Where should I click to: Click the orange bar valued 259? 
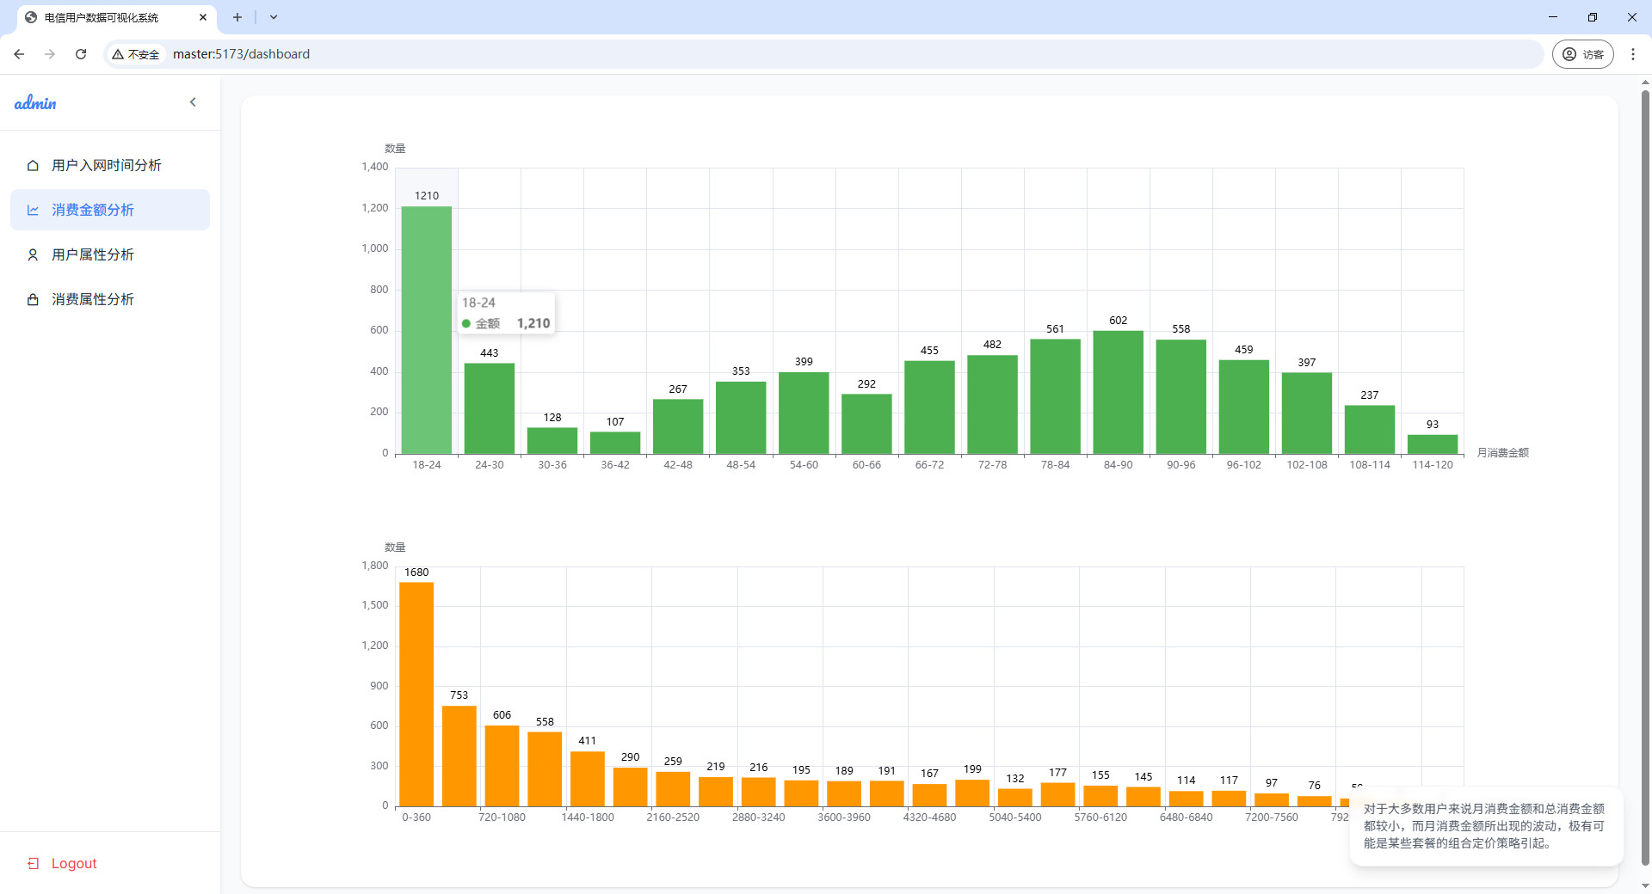pos(673,789)
